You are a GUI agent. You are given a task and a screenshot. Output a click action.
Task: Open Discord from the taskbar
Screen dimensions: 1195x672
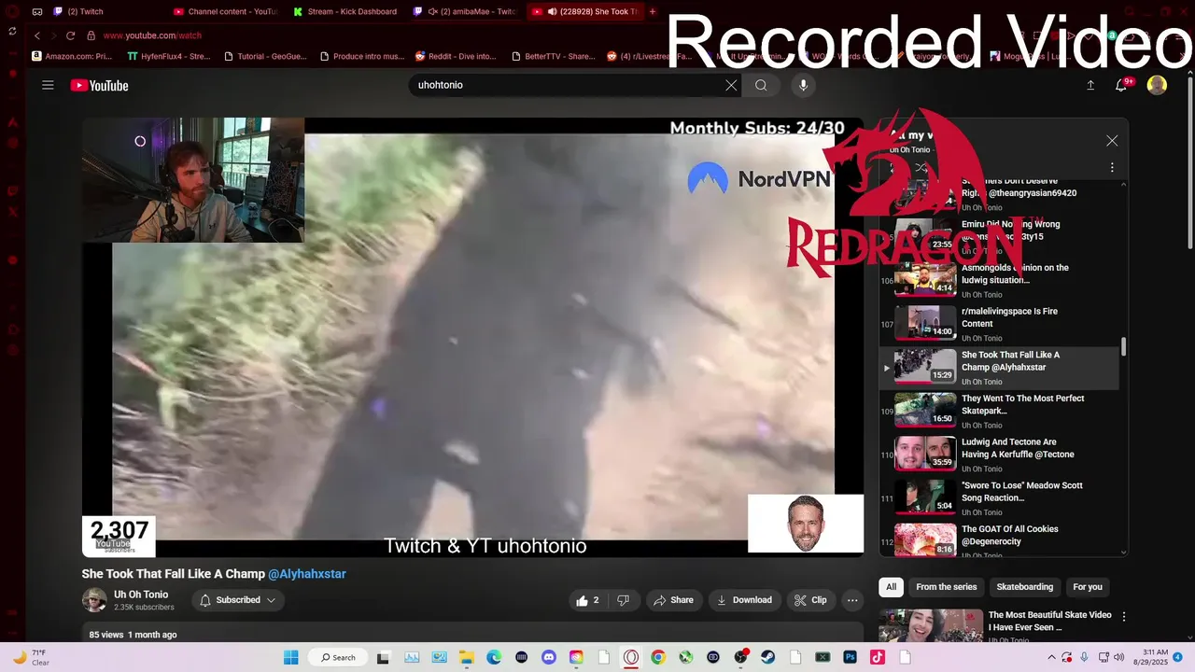coord(548,657)
